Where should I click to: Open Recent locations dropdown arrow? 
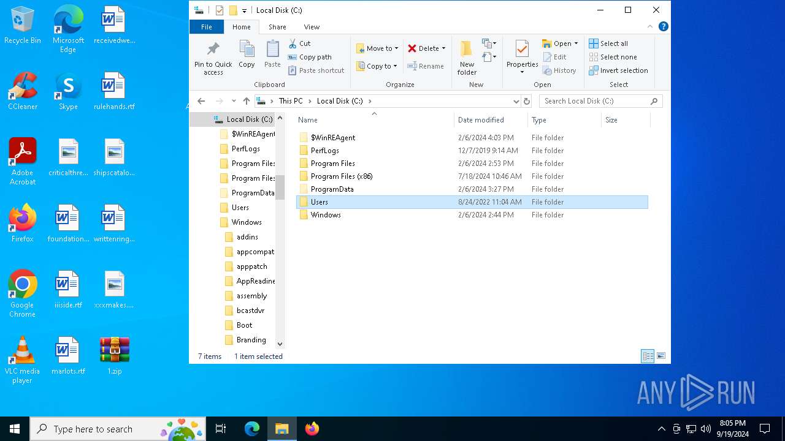(234, 101)
